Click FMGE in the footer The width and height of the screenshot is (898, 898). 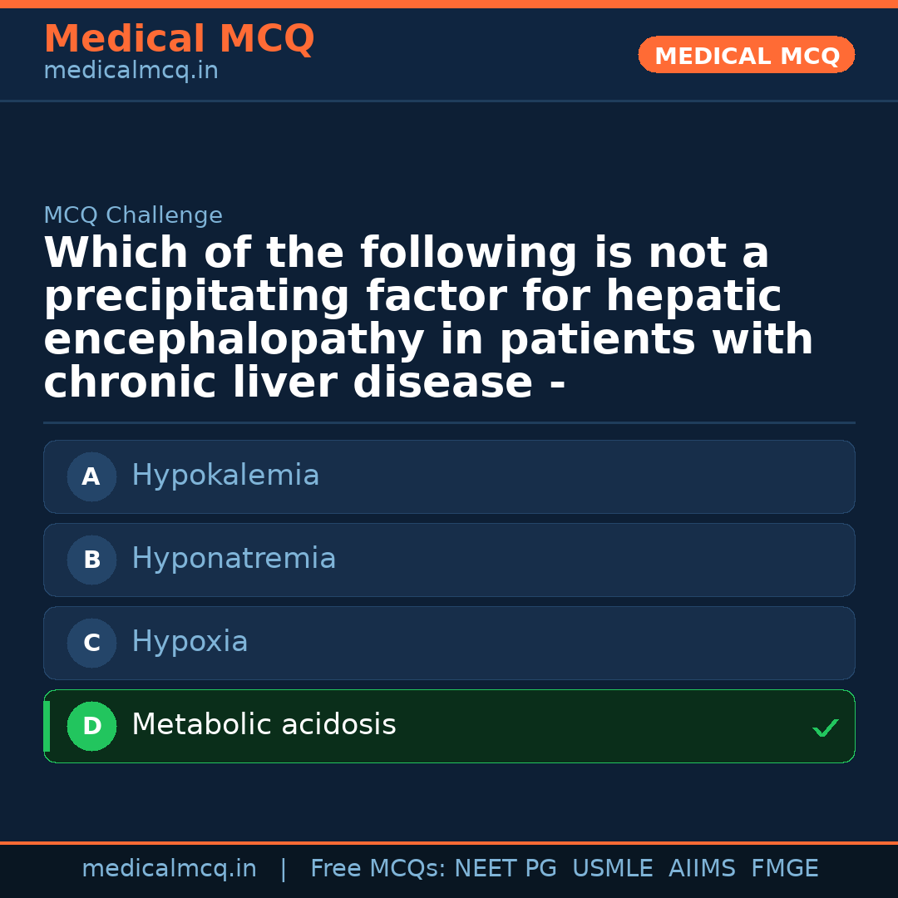tap(784, 869)
